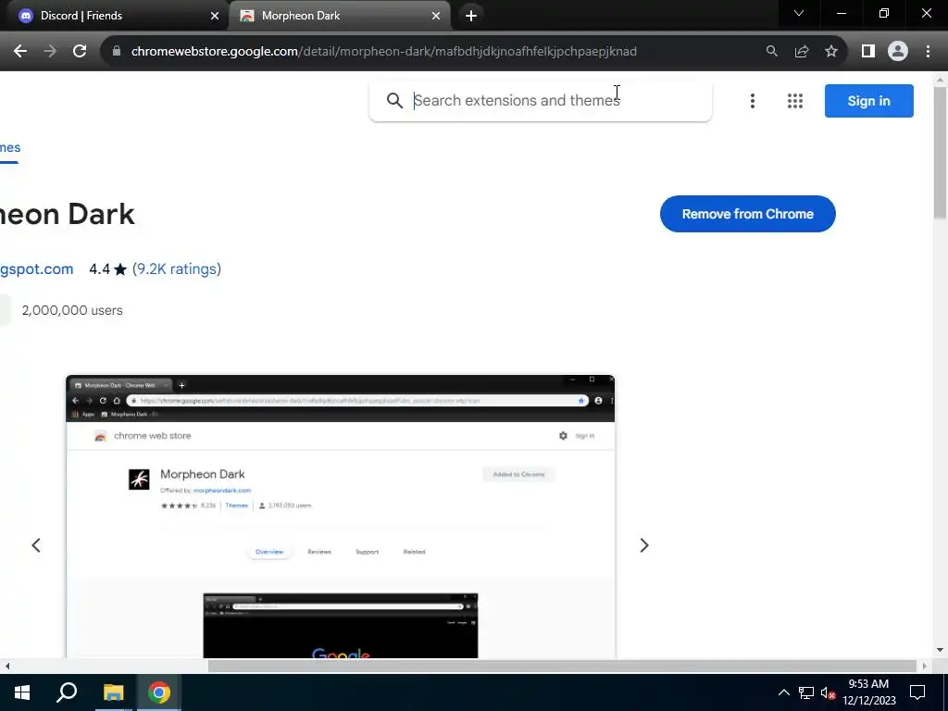The image size is (948, 711).
Task: View site information lock icon
Action: 117,52
